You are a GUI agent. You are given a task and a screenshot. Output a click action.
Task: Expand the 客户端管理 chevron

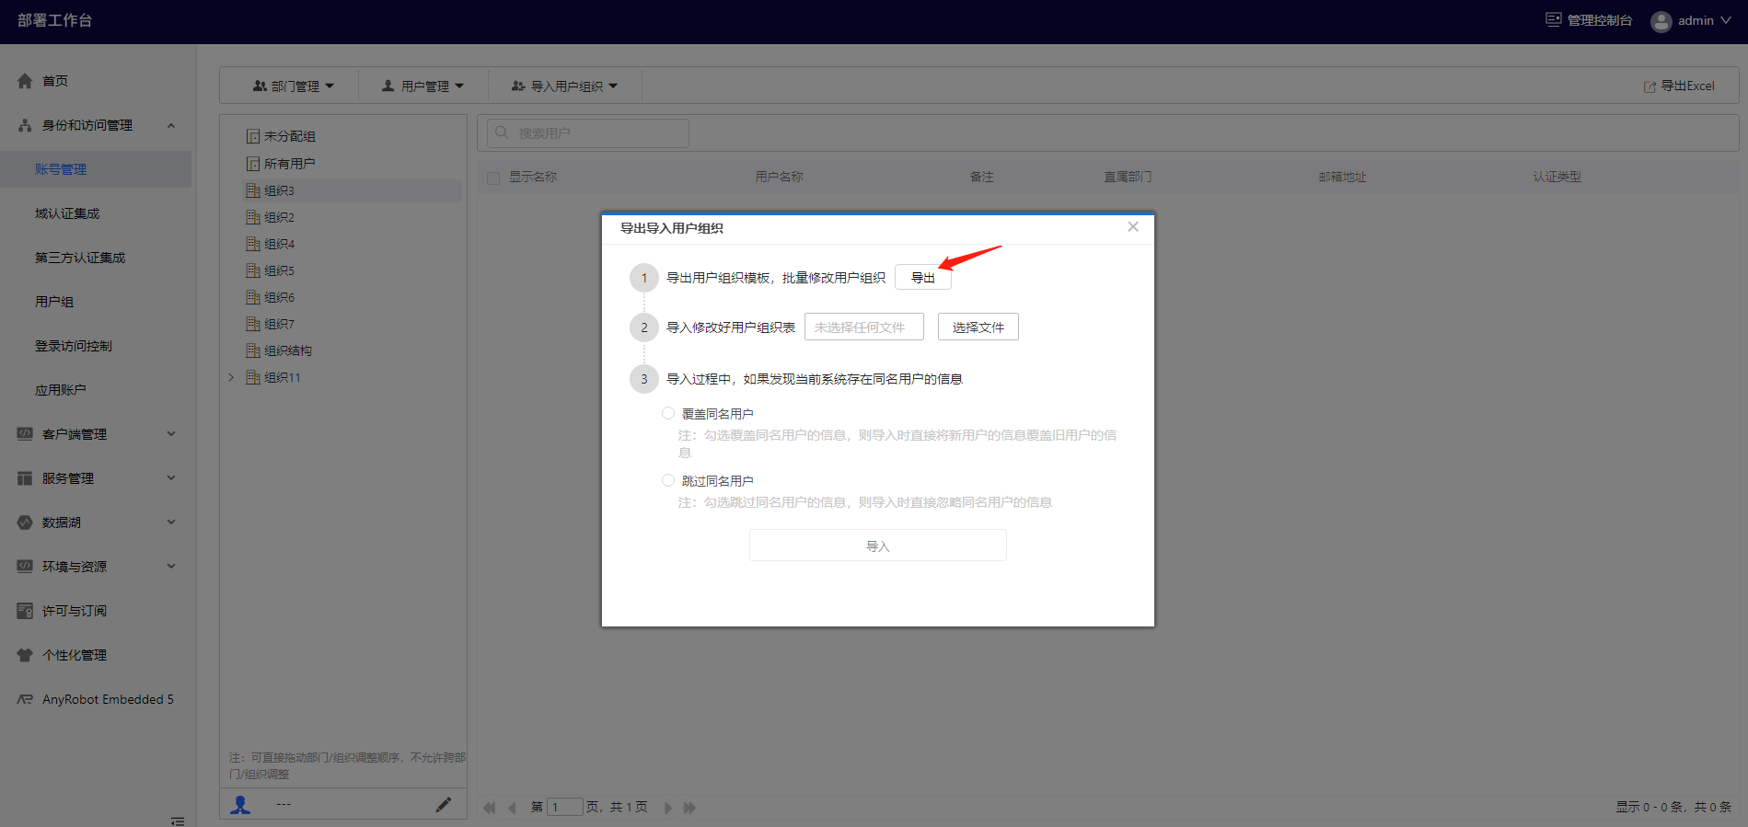pos(171,433)
